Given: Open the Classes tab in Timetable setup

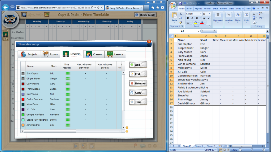Looking at the screenshot, I should (94, 54).
